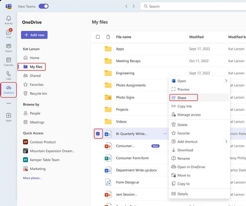Open the Photo Assignments folder

131,85
